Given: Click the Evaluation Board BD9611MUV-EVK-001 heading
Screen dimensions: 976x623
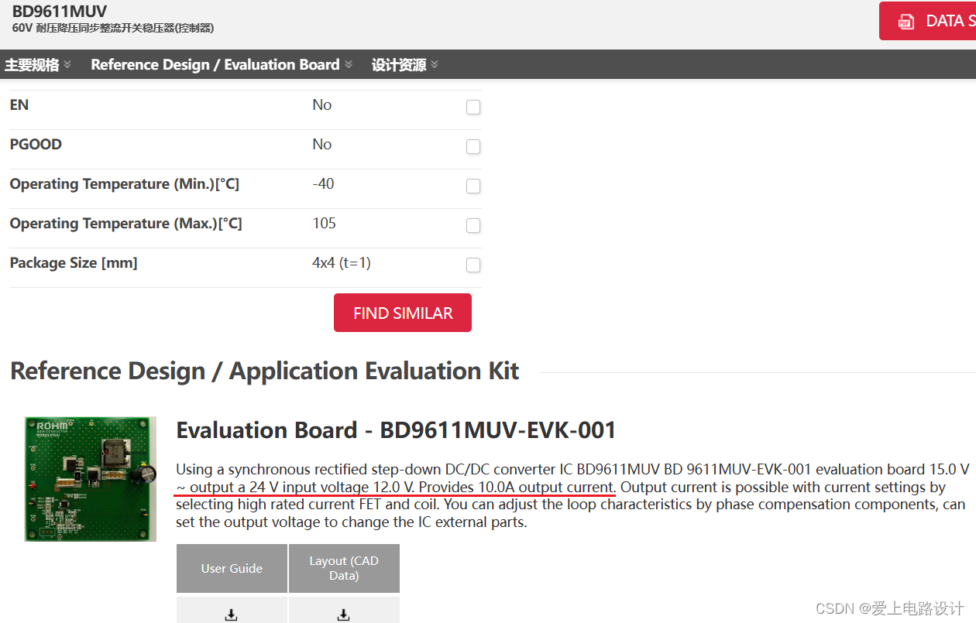Looking at the screenshot, I should coord(396,430).
